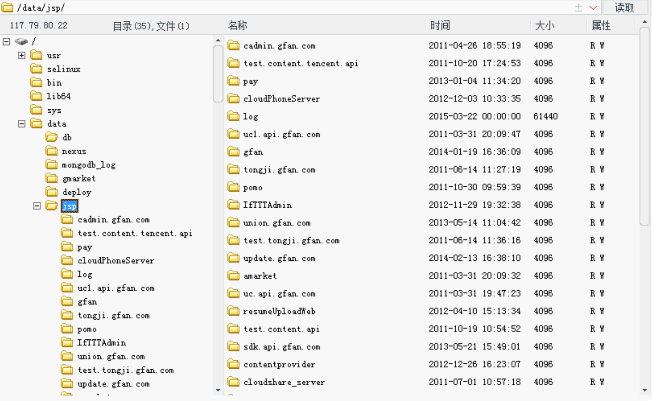Click IfTTTAdmin folder icon in list

tap(233, 205)
